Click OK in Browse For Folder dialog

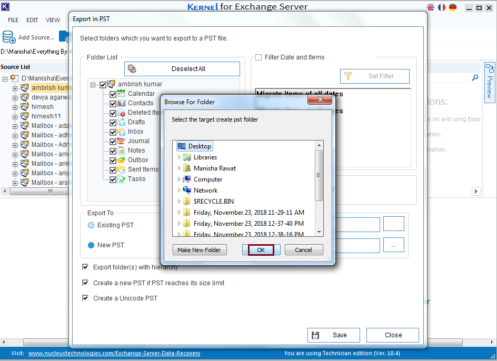click(x=261, y=250)
